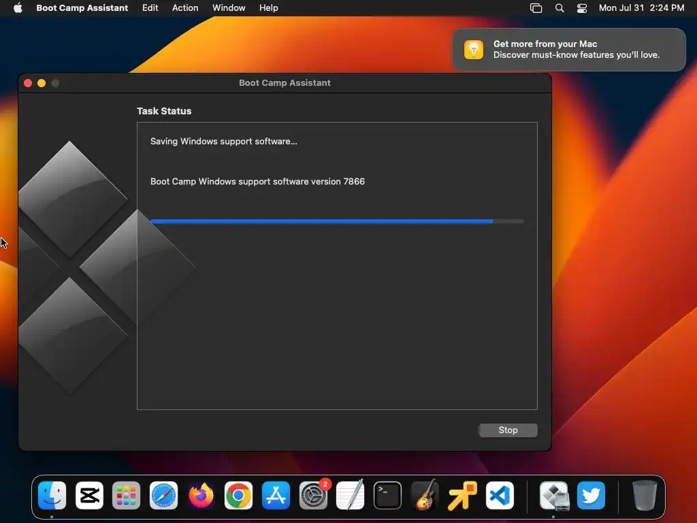The width and height of the screenshot is (697, 523).
Task: Launch Terminal from the Dock
Action: (x=387, y=496)
